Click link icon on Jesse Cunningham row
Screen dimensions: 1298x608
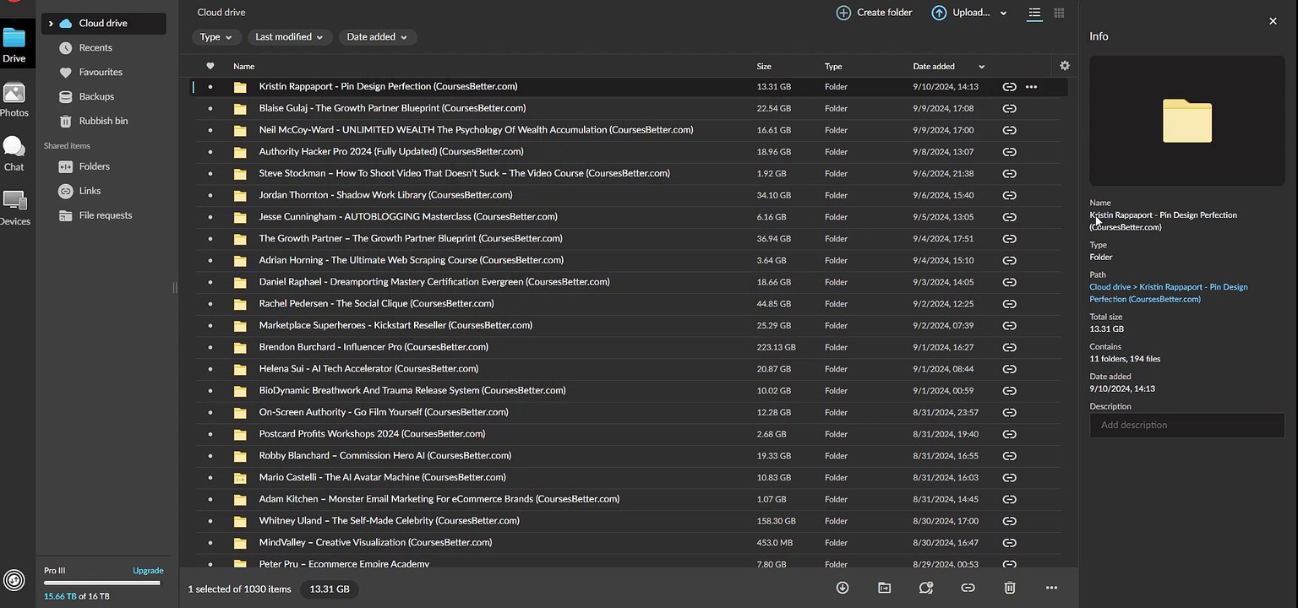1009,217
